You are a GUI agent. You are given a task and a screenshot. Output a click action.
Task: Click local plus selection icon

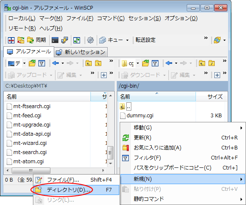[104, 75]
